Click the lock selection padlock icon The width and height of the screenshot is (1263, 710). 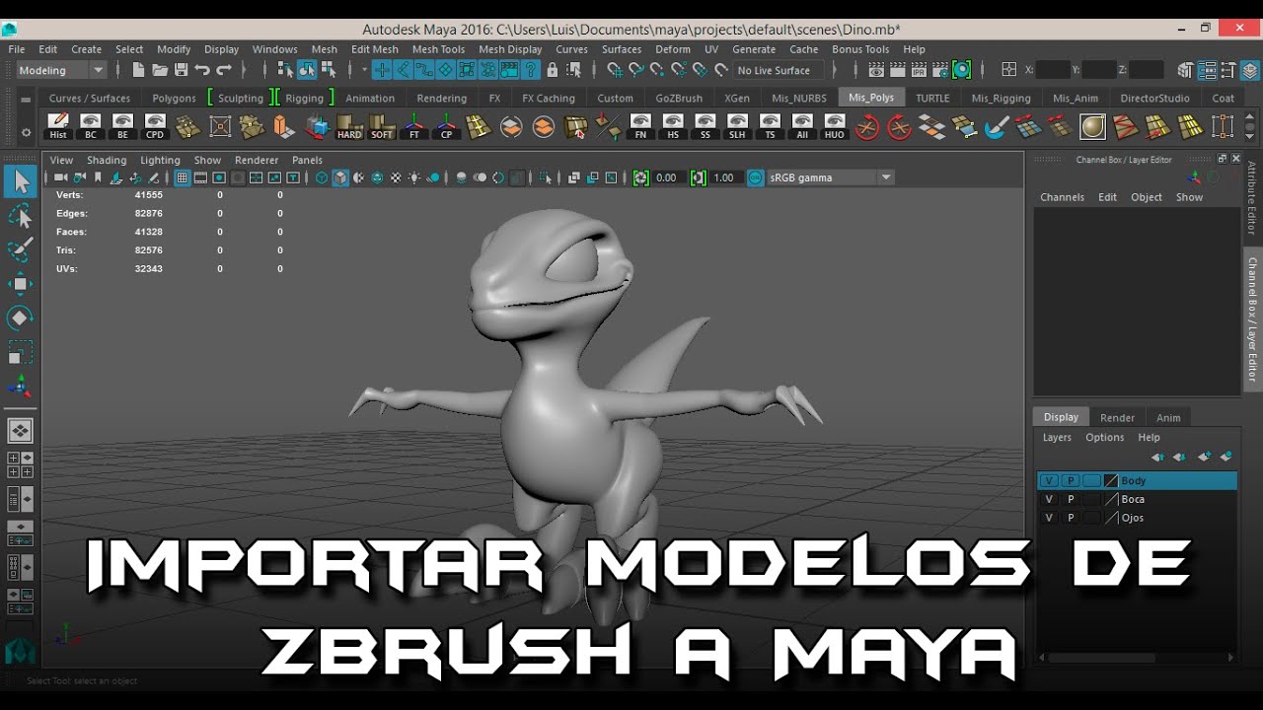click(553, 70)
